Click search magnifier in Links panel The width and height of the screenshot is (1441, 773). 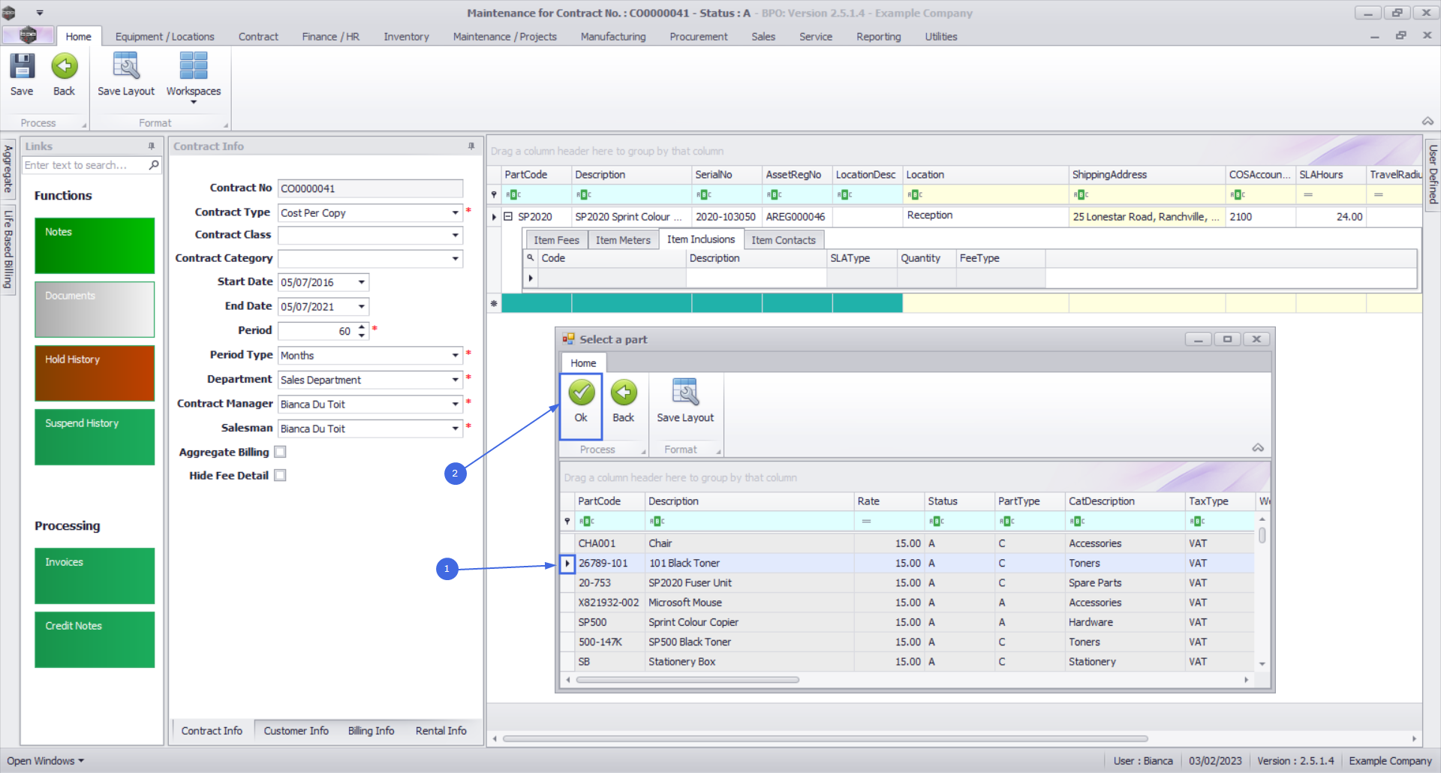click(x=154, y=165)
